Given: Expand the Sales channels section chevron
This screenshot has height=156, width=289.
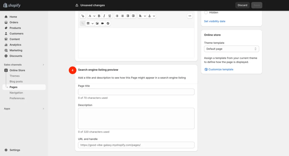Looking at the screenshot, I should pos(43,65).
